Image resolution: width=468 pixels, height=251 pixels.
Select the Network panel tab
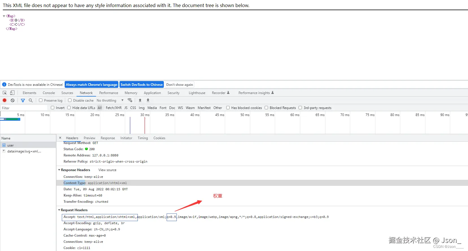click(x=86, y=93)
